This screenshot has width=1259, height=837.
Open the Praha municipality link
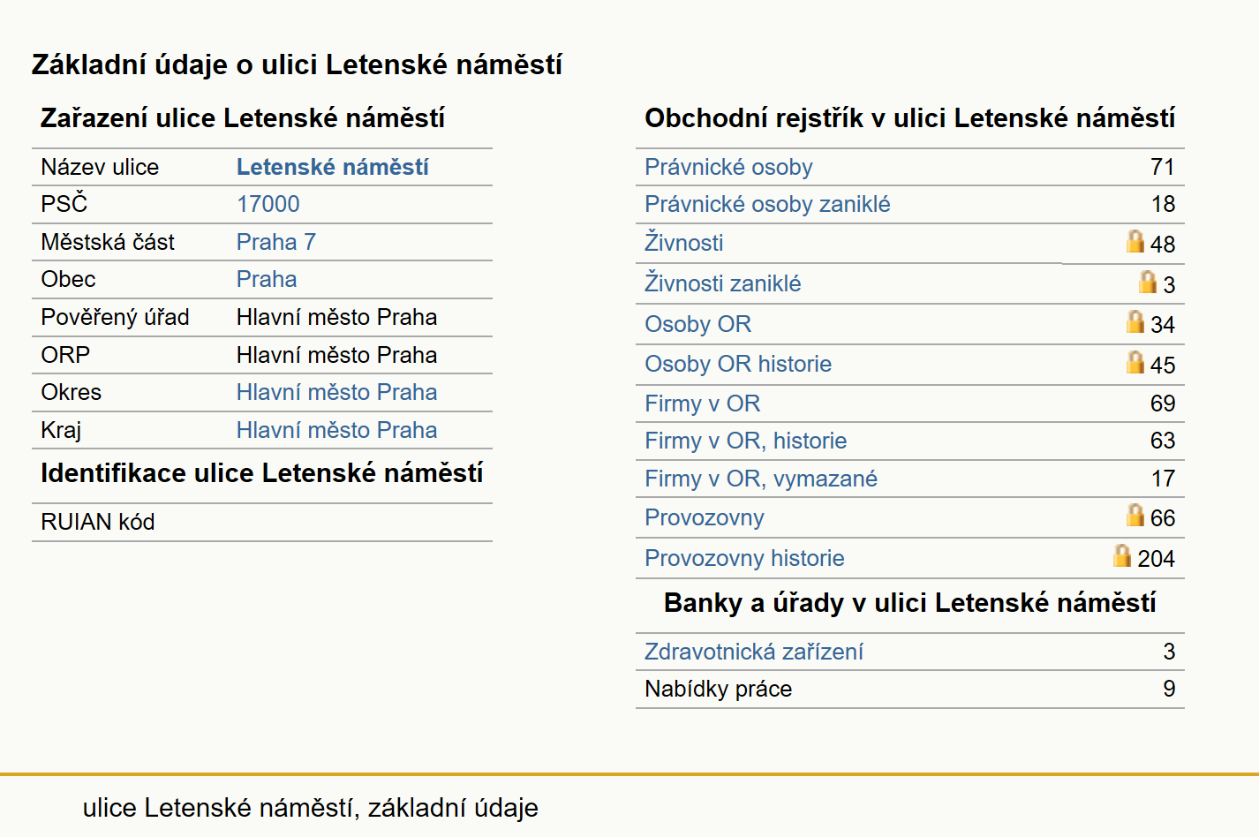pyautogui.click(x=267, y=279)
